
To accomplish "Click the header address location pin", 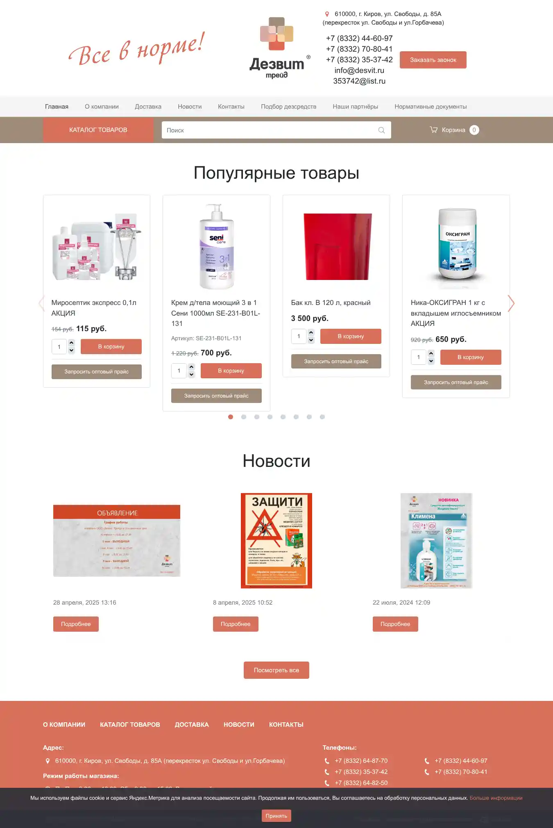I will click(x=327, y=14).
